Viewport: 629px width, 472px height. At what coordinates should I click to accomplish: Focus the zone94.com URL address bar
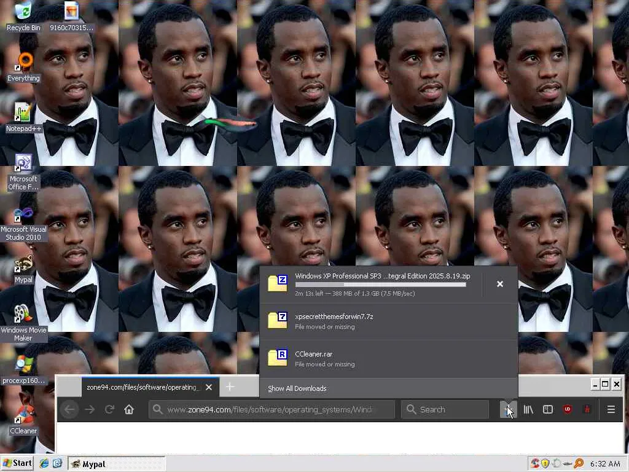click(x=272, y=409)
